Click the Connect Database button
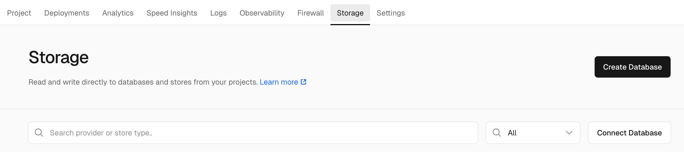684x152 pixels. (629, 133)
